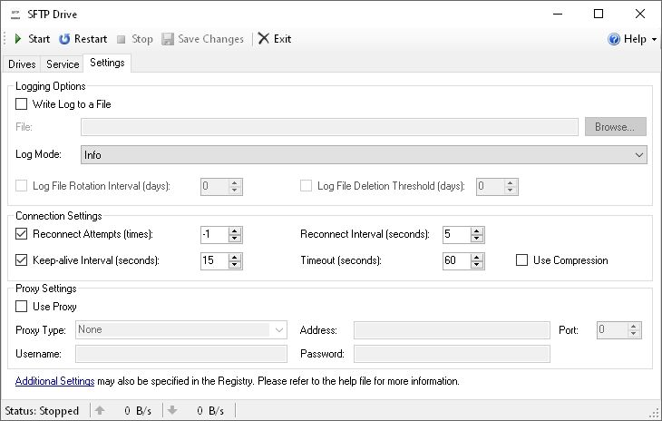Click the log File path input field
Image resolution: width=662 pixels, height=421 pixels.
pyautogui.click(x=329, y=127)
